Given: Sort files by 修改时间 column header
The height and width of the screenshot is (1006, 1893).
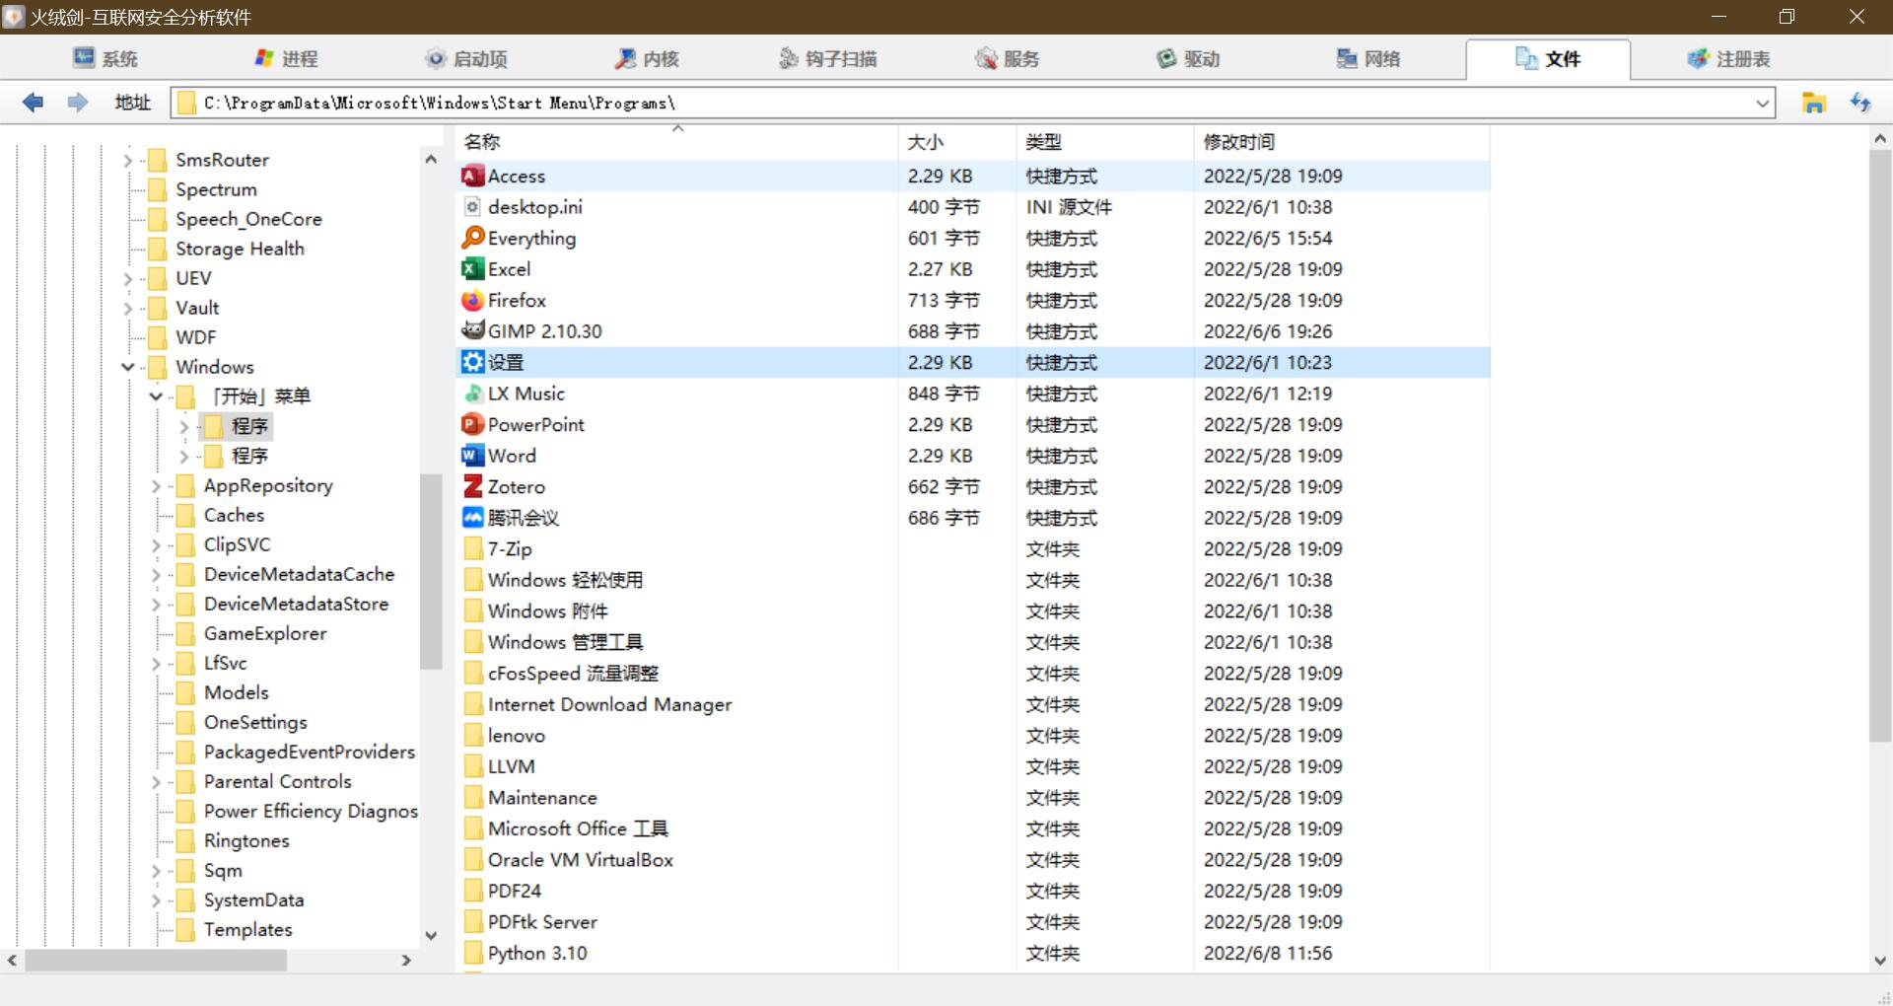Looking at the screenshot, I should [1238, 142].
